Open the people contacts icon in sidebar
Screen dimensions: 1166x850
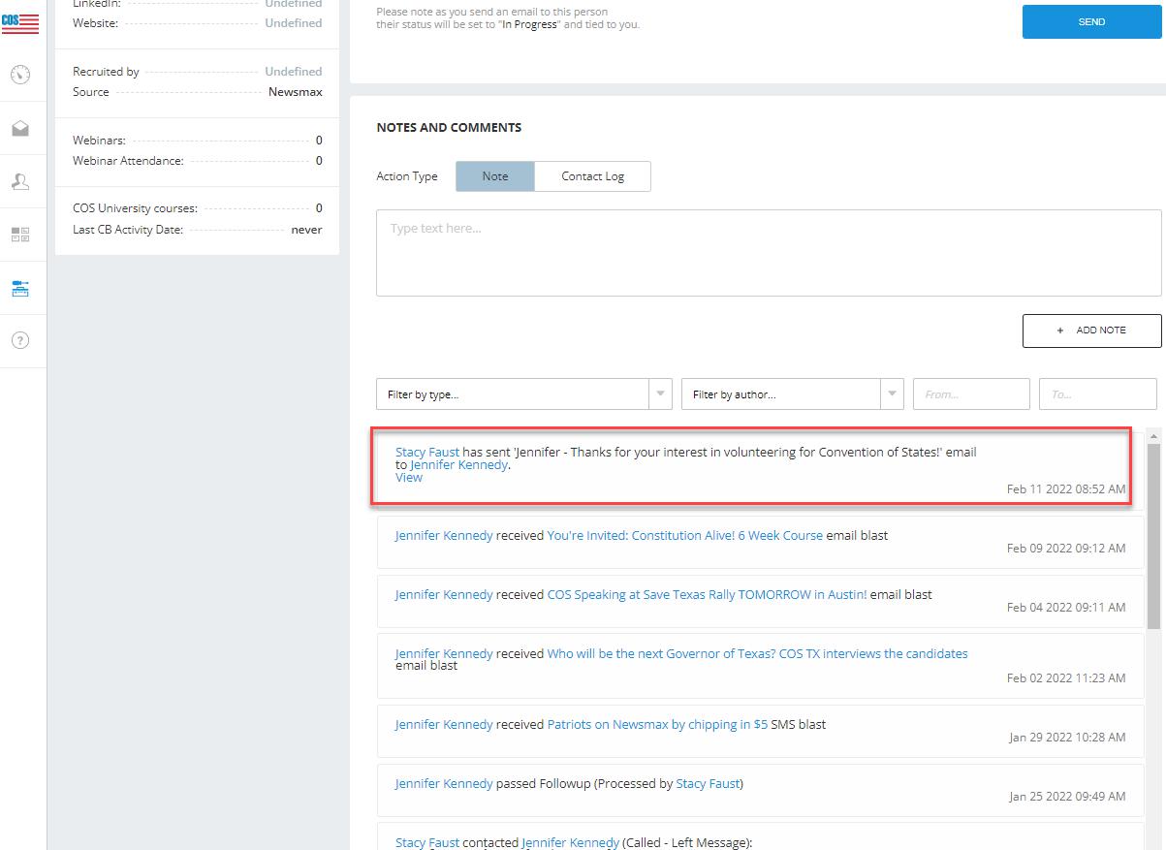tap(20, 181)
